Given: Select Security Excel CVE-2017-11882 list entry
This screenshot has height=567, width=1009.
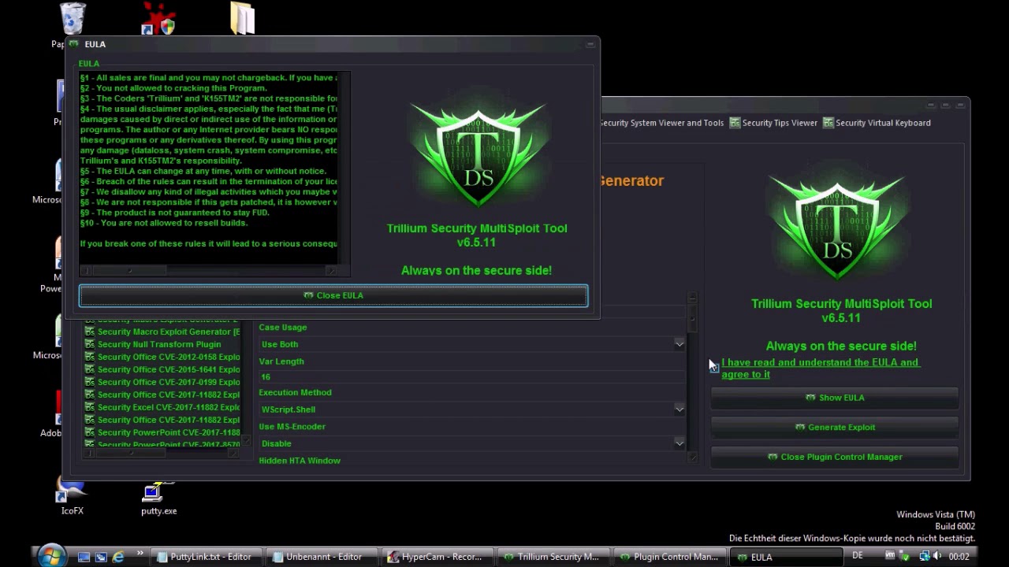Looking at the screenshot, I should (162, 407).
